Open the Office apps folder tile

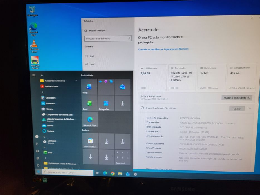106,87
